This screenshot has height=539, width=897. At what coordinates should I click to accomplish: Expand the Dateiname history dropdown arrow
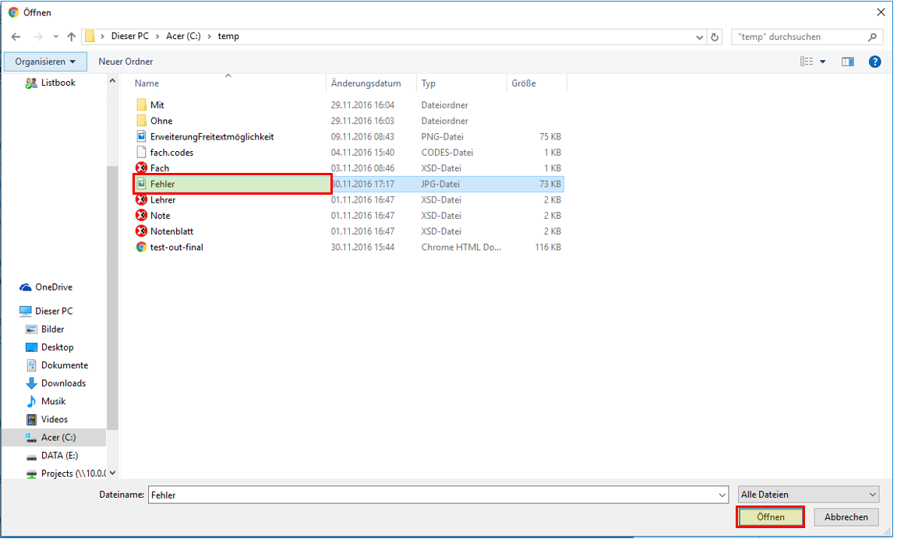pos(721,495)
